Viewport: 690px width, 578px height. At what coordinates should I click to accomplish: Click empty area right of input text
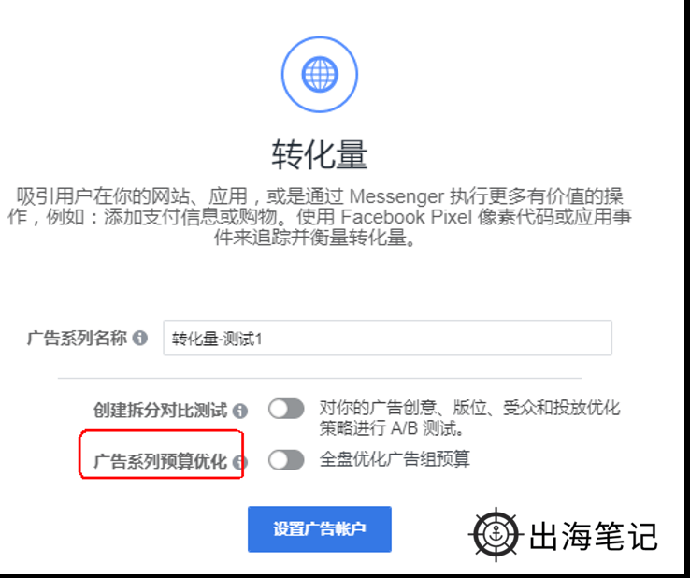pos(436,338)
